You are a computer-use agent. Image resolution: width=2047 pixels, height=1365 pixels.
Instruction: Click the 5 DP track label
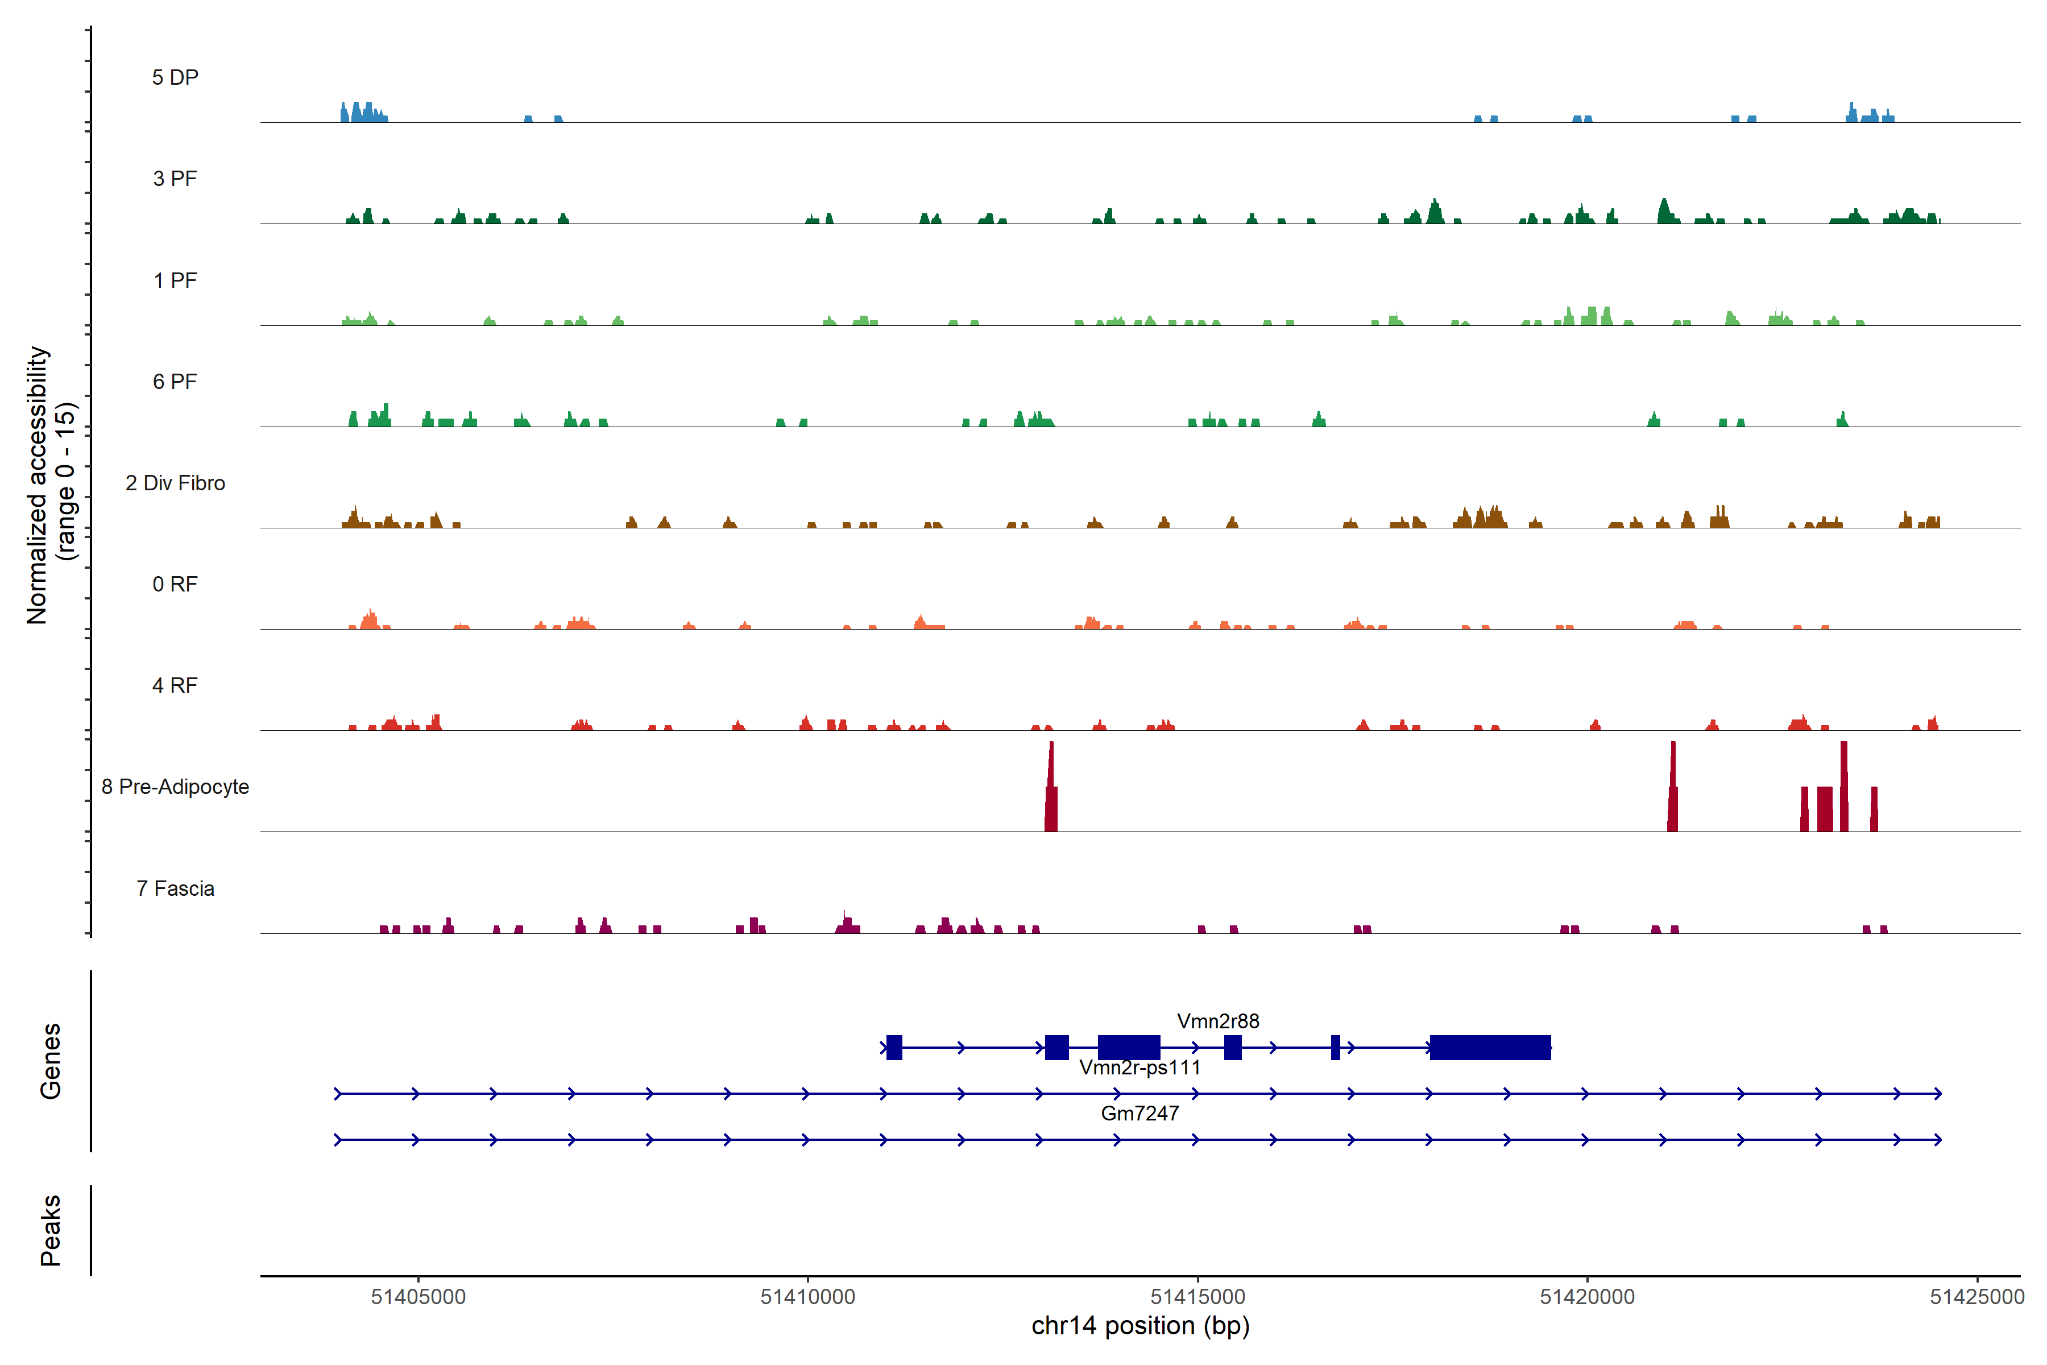click(175, 77)
